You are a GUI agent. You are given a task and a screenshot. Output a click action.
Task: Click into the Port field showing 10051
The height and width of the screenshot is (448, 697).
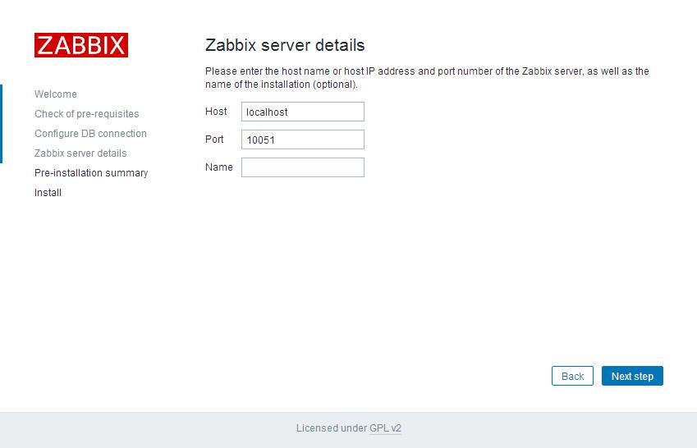pos(302,139)
